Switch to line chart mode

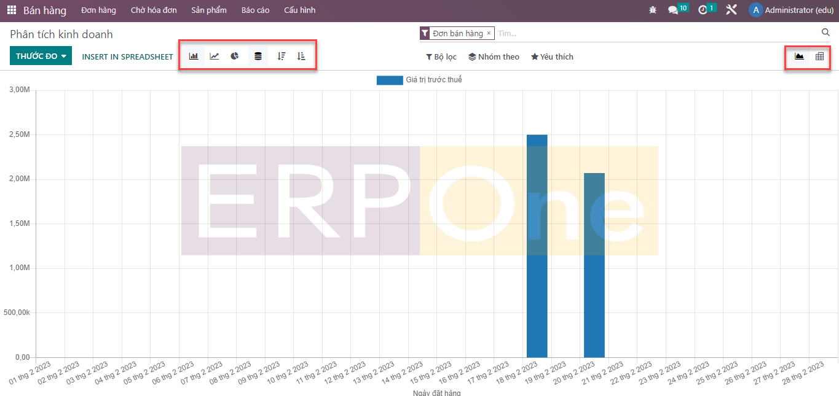[215, 56]
